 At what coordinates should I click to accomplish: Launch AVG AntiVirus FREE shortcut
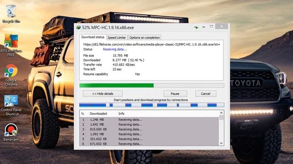click(11, 45)
